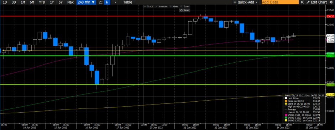Expand the 240 Min interval dropdown
Image resolution: width=335 pixels, height=130 pixels.
point(86,2)
